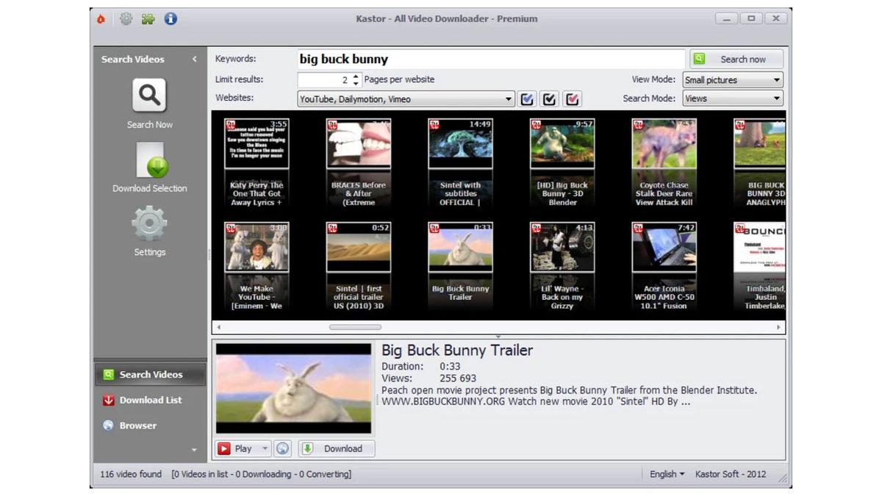Click the red checkmark websites button

[x=573, y=99]
